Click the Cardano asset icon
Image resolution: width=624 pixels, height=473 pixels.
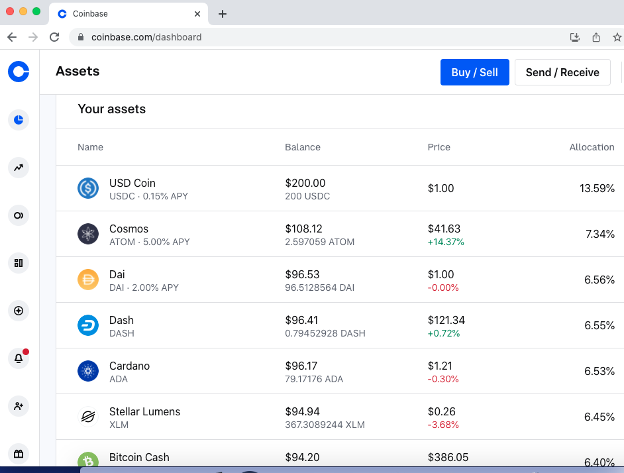click(x=88, y=371)
